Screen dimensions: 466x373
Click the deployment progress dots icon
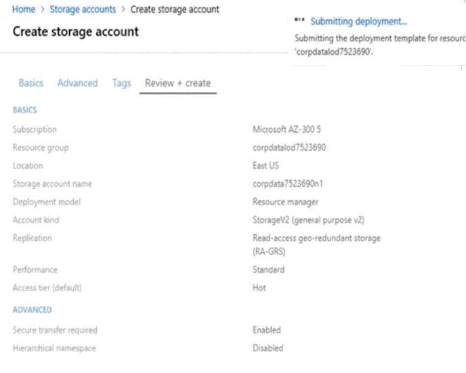300,22
